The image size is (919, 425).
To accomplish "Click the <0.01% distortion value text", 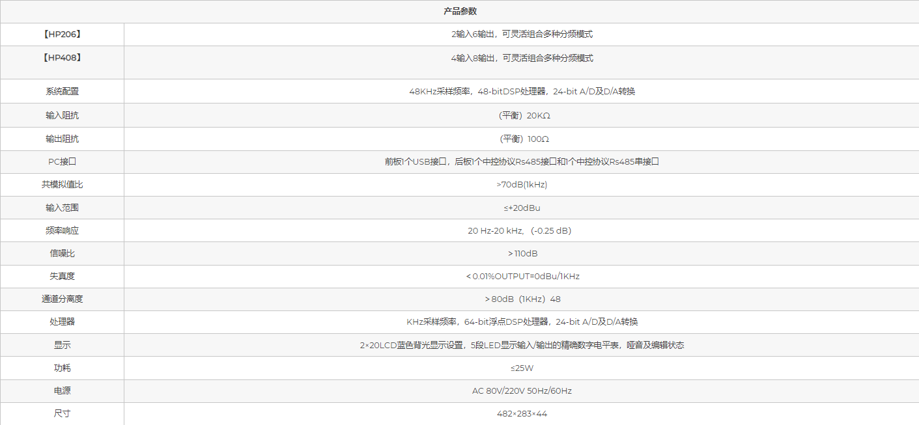I will click(x=522, y=277).
